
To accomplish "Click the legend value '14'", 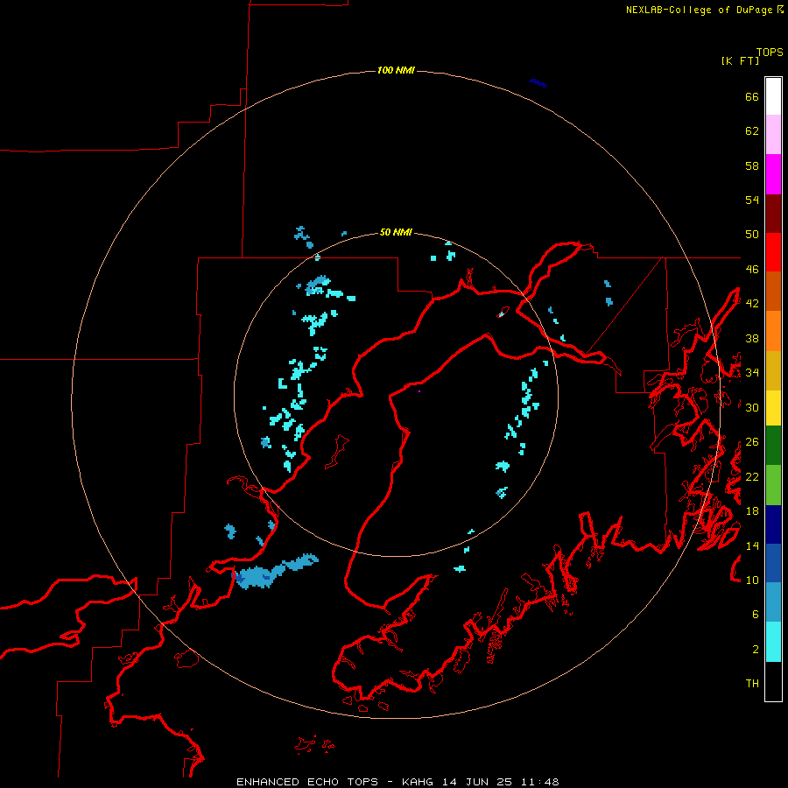I will 752,545.
